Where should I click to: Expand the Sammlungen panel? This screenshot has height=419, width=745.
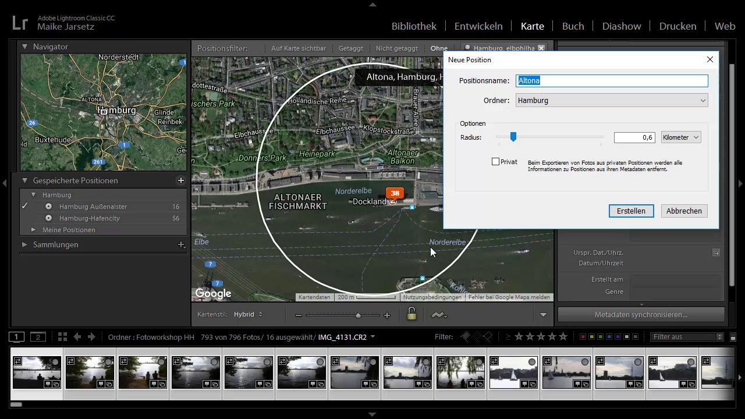25,245
